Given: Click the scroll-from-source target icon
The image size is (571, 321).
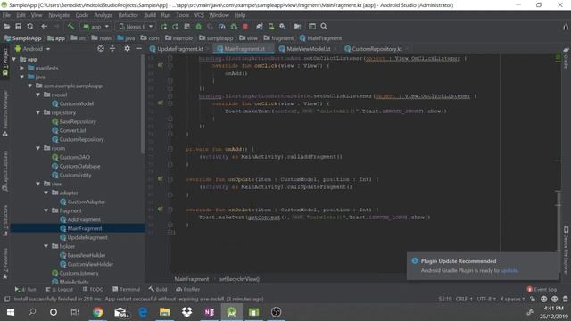Looking at the screenshot, I should 101,48.
